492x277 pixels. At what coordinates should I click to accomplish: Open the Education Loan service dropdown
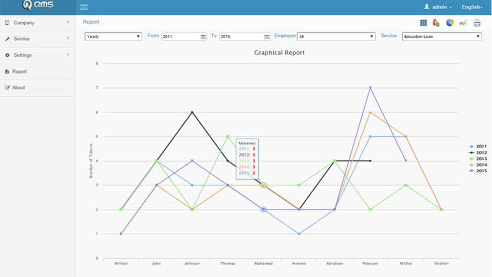tap(441, 37)
